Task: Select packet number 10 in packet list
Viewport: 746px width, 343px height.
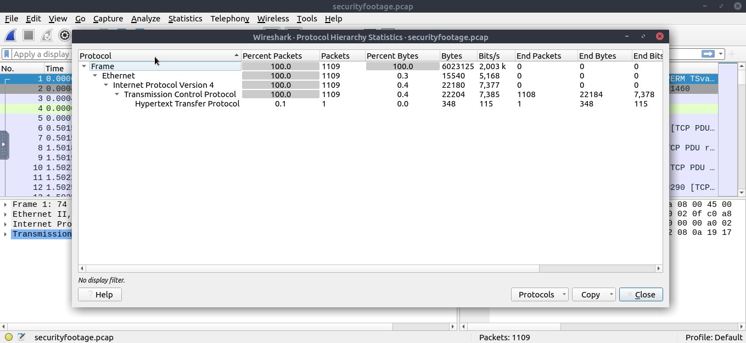Action: click(36, 167)
